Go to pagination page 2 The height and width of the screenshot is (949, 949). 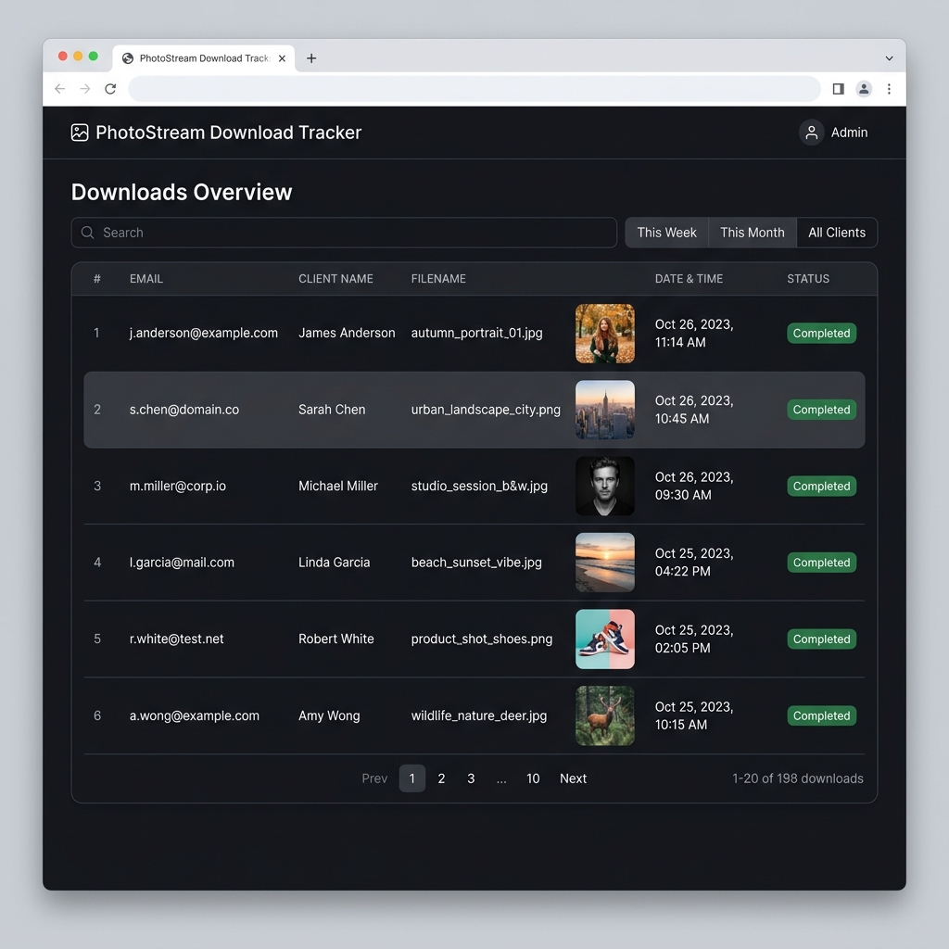coord(441,778)
